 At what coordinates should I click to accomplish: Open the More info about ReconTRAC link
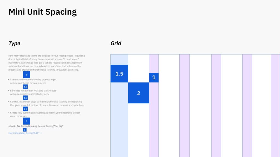[25, 133]
